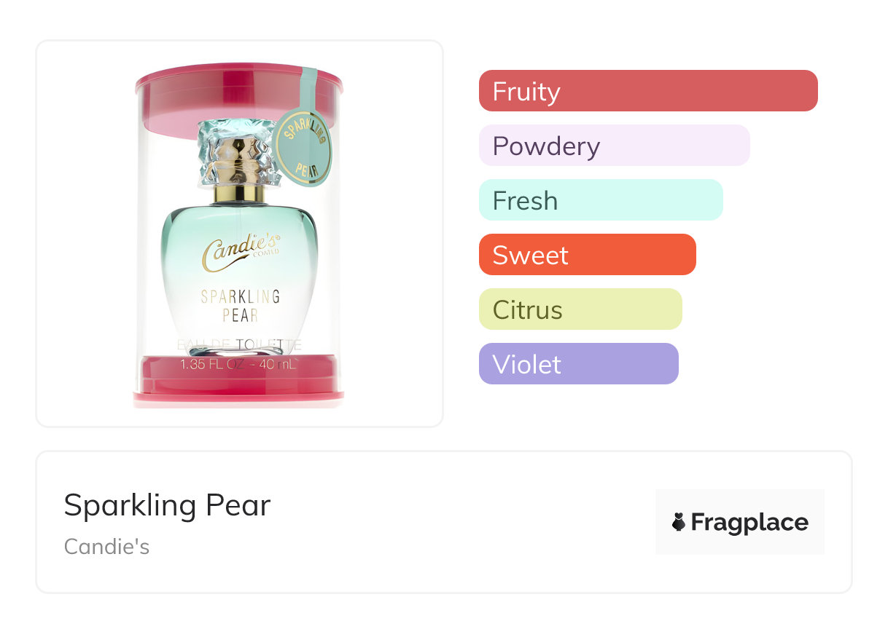Select the Powdery accord bar
The image size is (888, 629).
615,146
